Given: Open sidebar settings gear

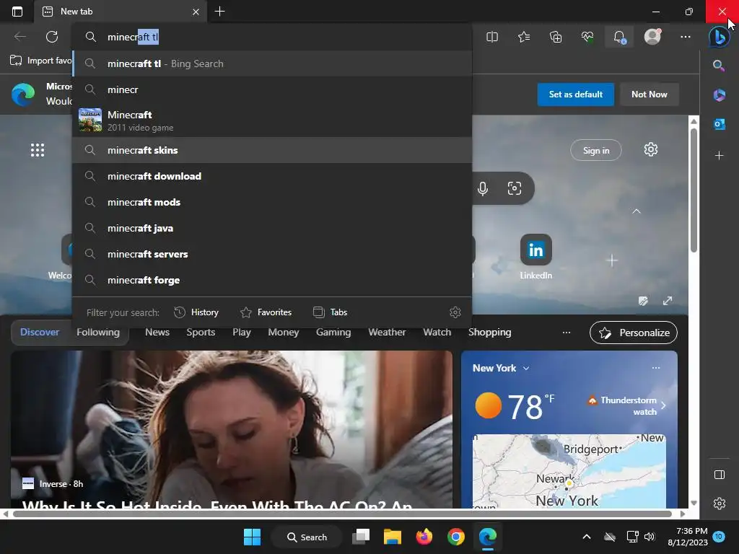Looking at the screenshot, I should (720, 504).
